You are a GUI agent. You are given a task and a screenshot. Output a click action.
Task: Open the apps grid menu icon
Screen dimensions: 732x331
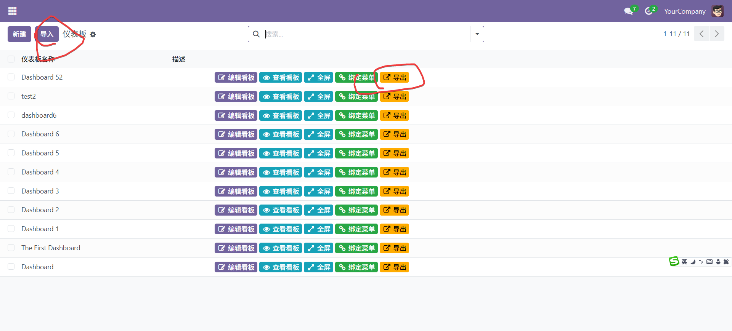[12, 11]
